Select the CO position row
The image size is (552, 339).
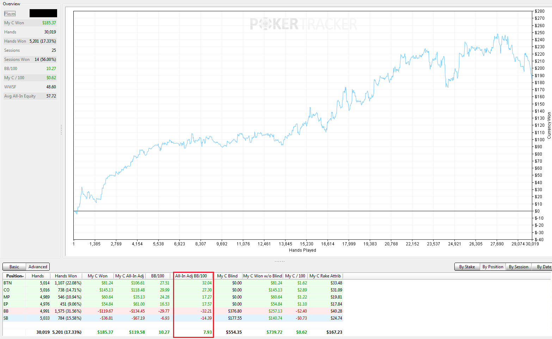pyautogui.click(x=173, y=290)
